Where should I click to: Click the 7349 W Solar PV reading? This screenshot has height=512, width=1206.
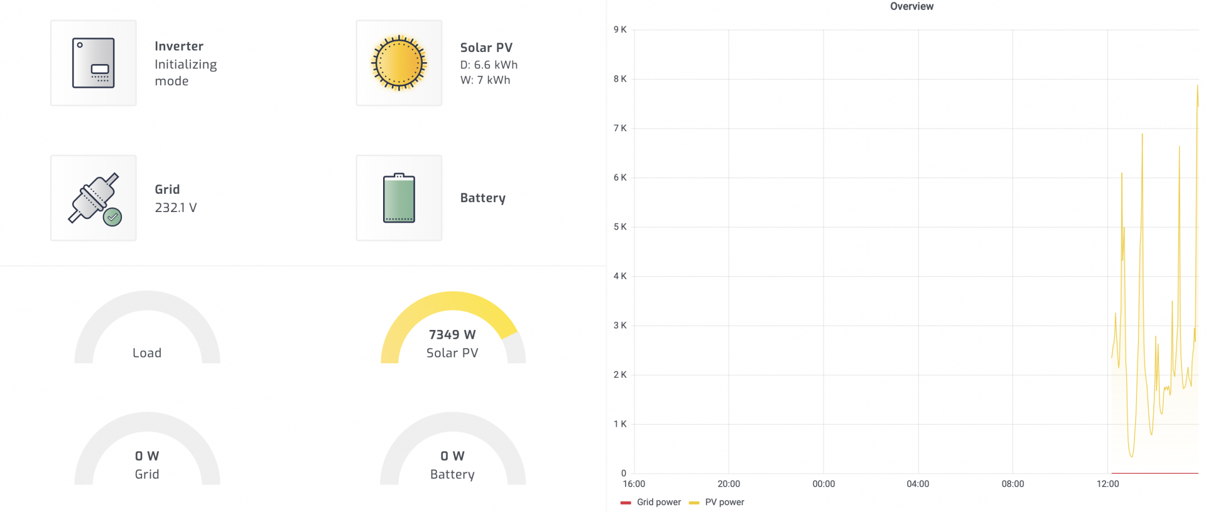[452, 334]
